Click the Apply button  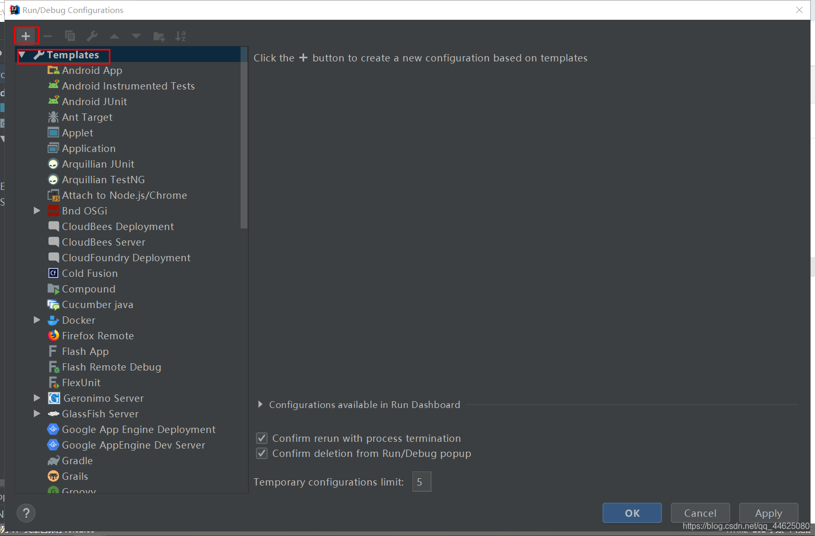tap(769, 513)
